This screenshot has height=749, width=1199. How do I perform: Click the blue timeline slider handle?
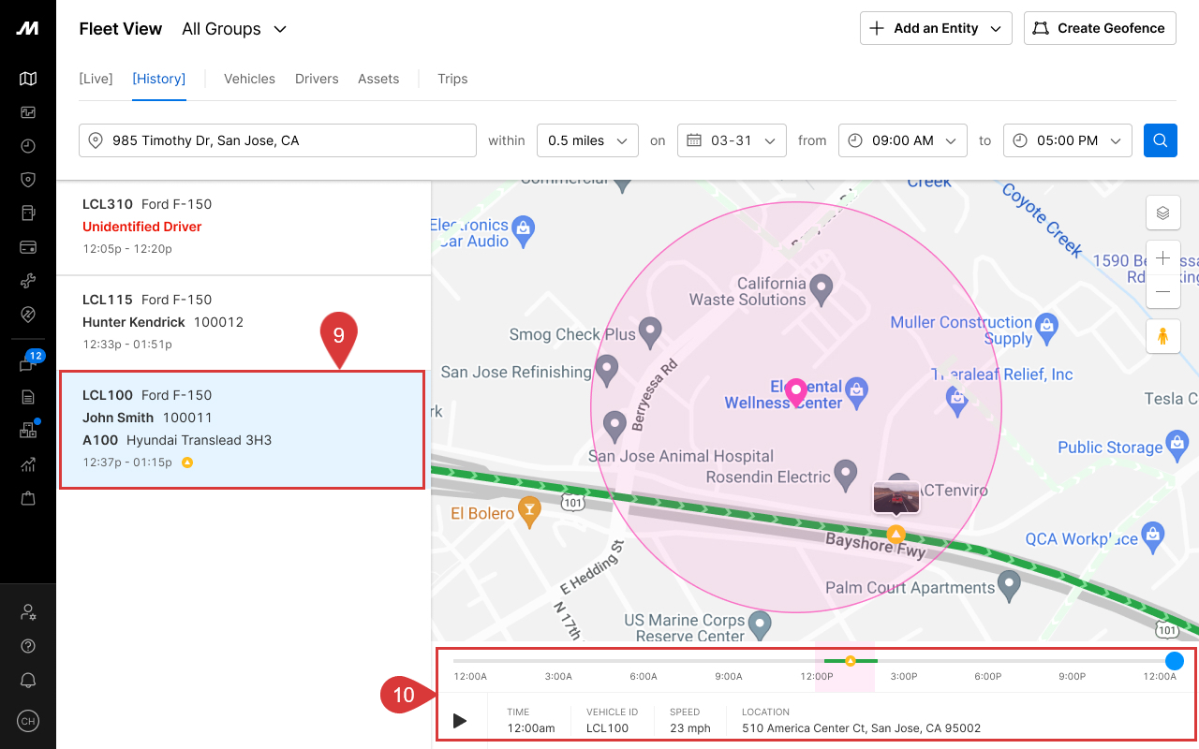[1174, 661]
